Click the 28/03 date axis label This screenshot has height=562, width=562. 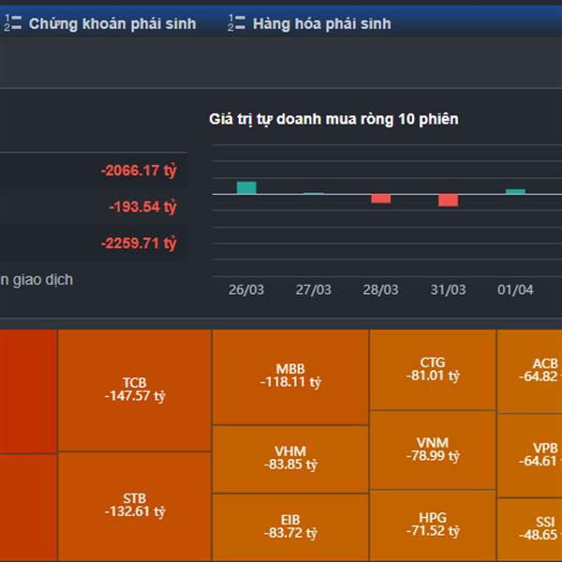[380, 289]
